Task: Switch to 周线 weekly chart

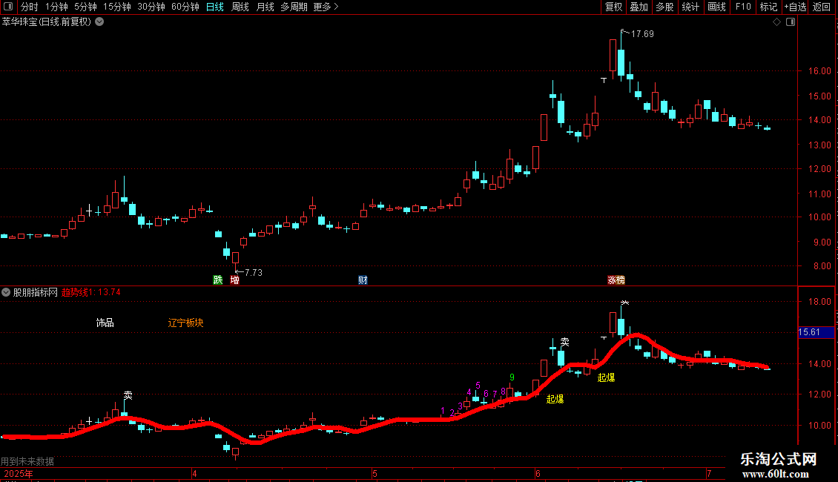Action: point(240,7)
